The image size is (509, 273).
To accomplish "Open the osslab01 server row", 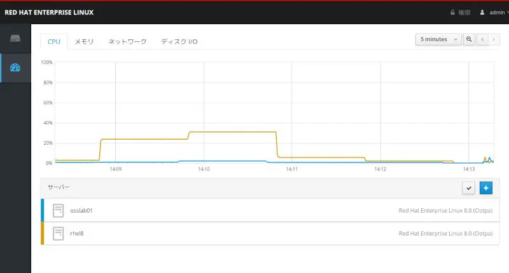I will click(x=270, y=211).
